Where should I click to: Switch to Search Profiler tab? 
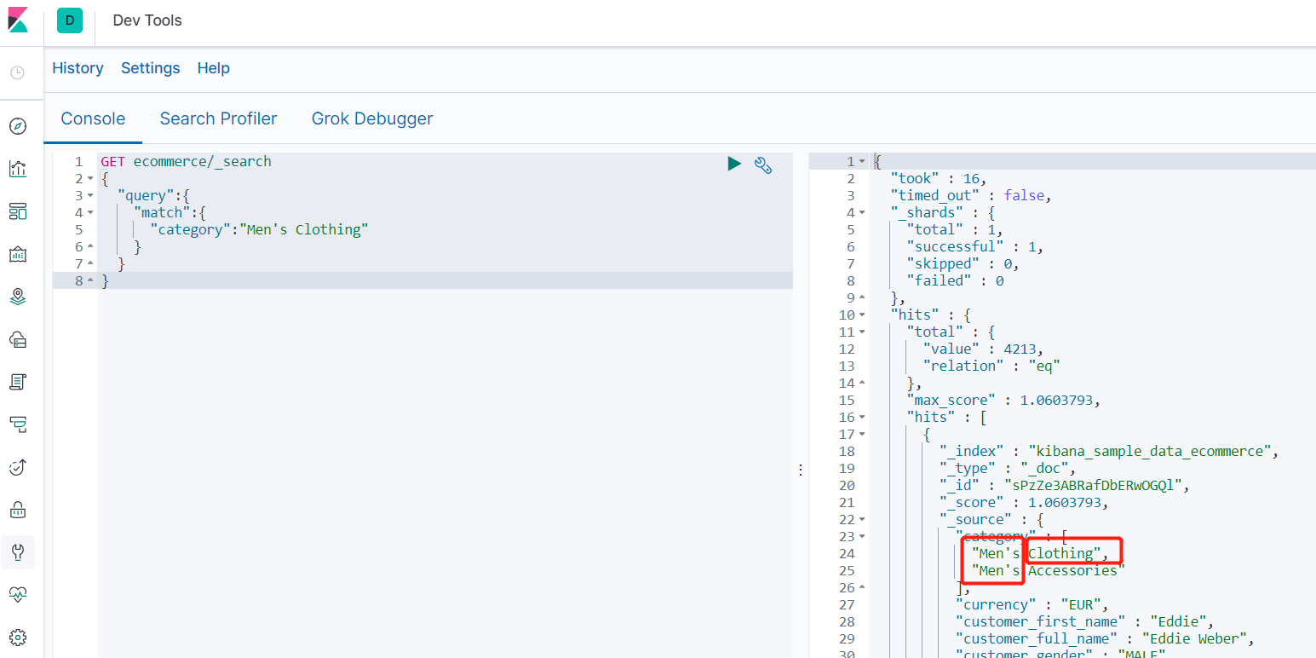(218, 118)
